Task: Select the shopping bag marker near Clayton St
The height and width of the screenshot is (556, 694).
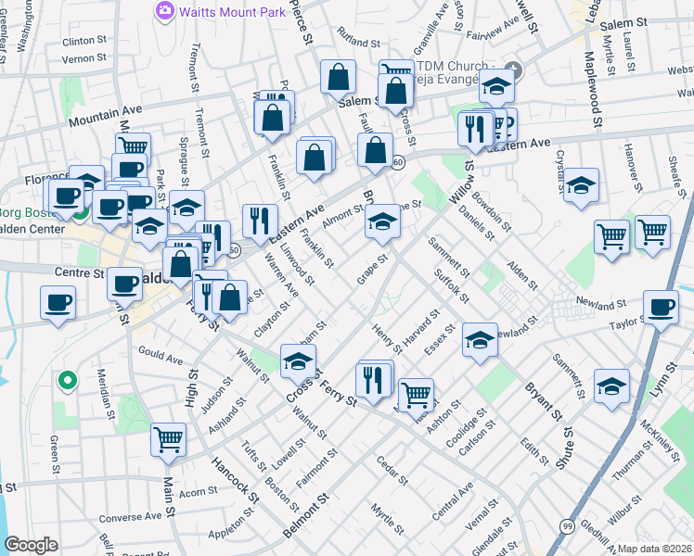Action: tap(230, 299)
